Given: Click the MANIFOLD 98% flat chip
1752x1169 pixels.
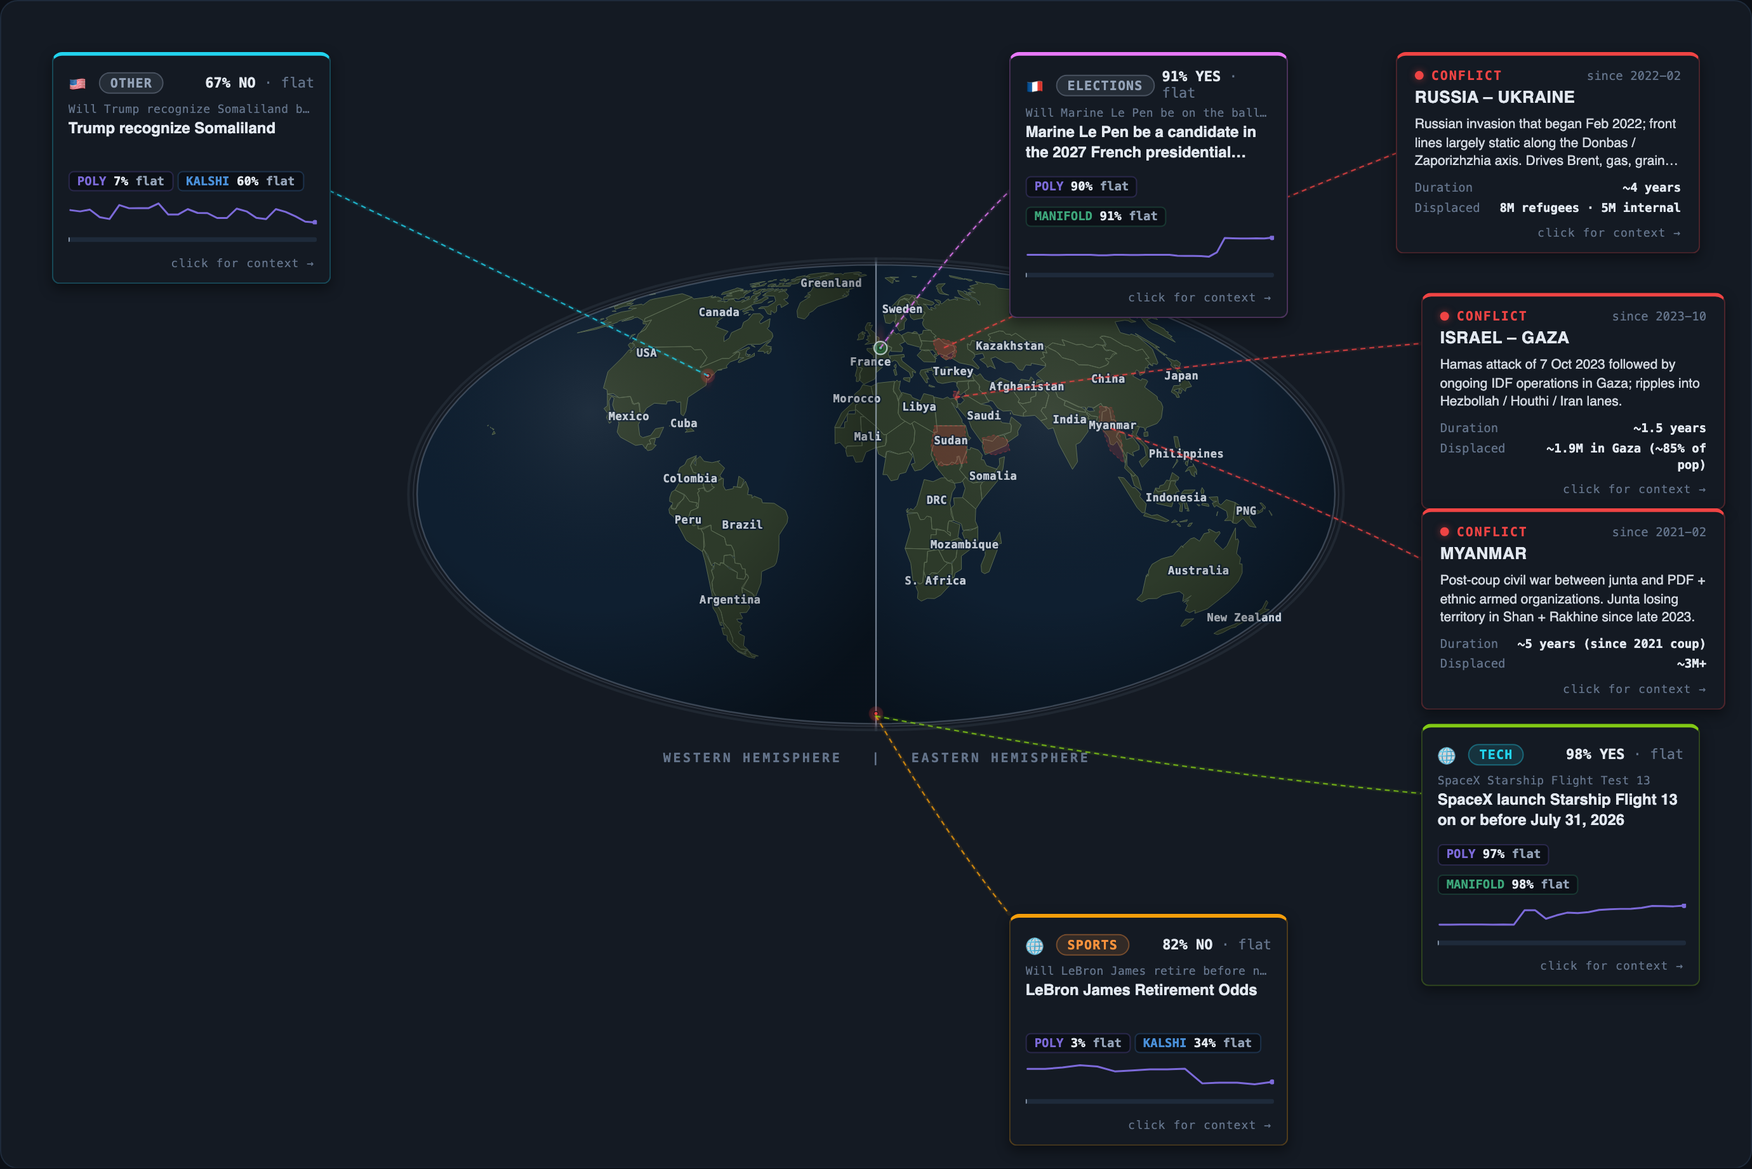Looking at the screenshot, I should point(1508,884).
